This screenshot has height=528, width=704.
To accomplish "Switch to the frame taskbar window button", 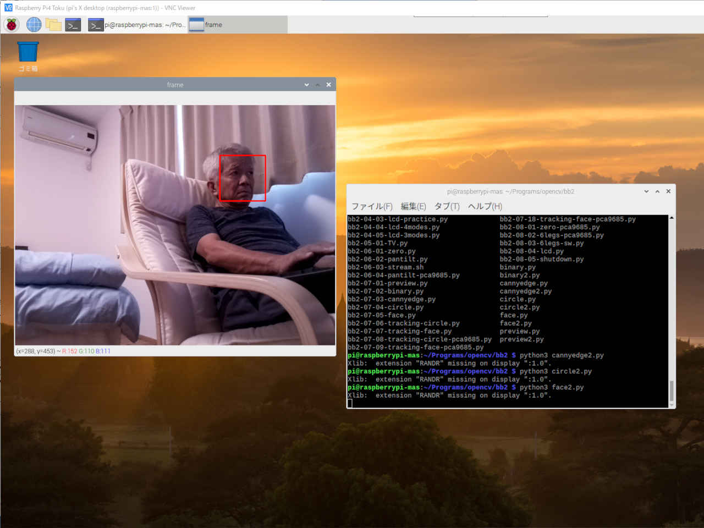I will pos(237,25).
